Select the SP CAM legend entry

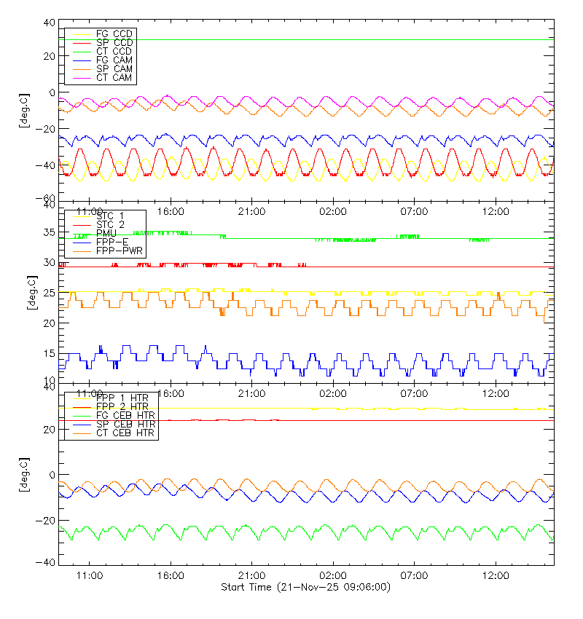pyautogui.click(x=114, y=69)
